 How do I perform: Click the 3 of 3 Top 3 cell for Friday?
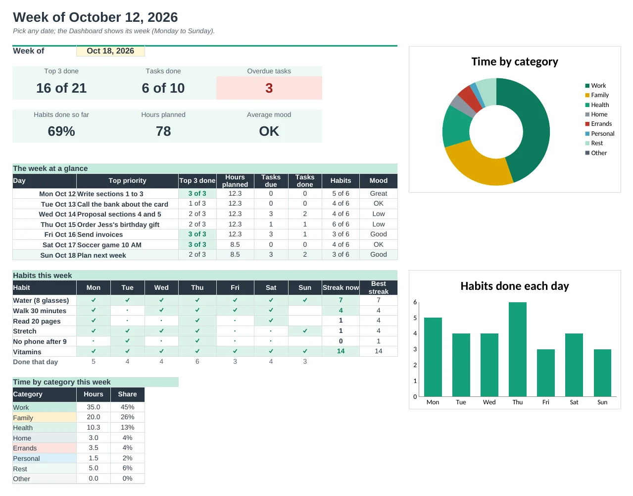point(197,234)
